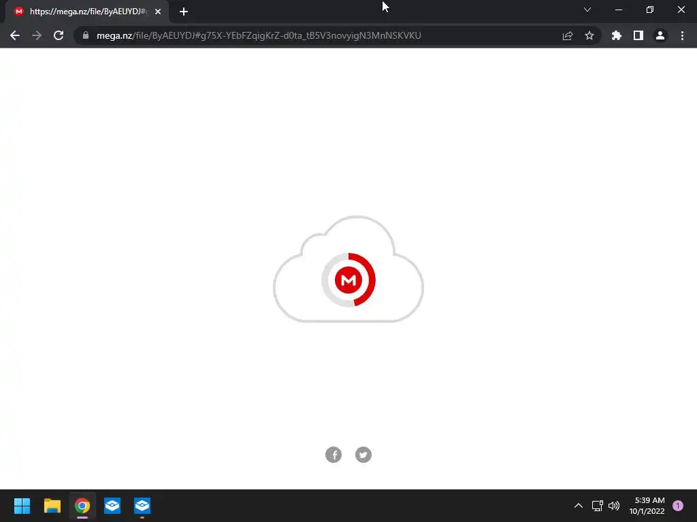Click the MEGA logo loading indicator
The height and width of the screenshot is (522, 697).
(348, 279)
